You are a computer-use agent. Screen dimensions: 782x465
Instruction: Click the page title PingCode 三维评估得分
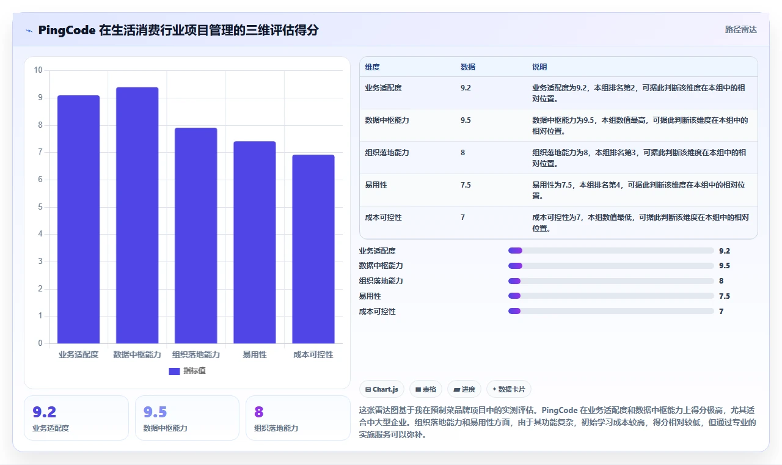pos(178,30)
